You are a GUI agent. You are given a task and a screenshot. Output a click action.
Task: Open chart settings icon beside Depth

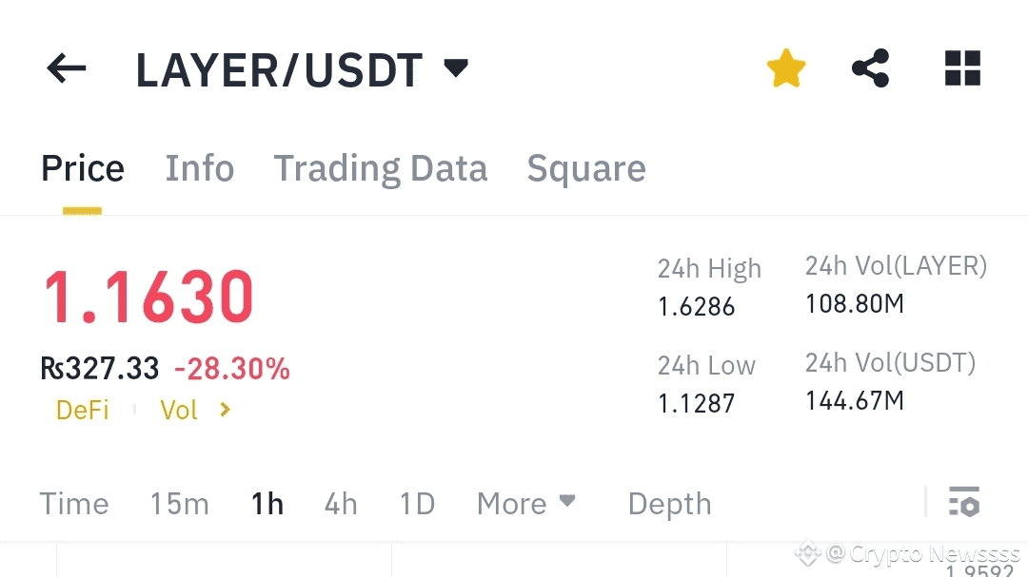coord(964,502)
